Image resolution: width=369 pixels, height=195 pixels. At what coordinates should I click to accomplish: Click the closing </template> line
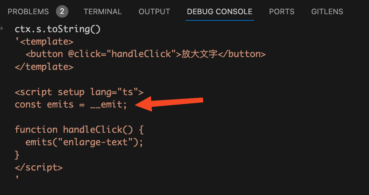pos(44,67)
